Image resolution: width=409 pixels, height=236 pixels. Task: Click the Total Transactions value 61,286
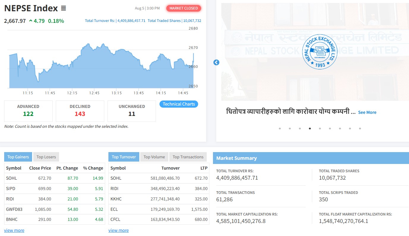pos(225,200)
